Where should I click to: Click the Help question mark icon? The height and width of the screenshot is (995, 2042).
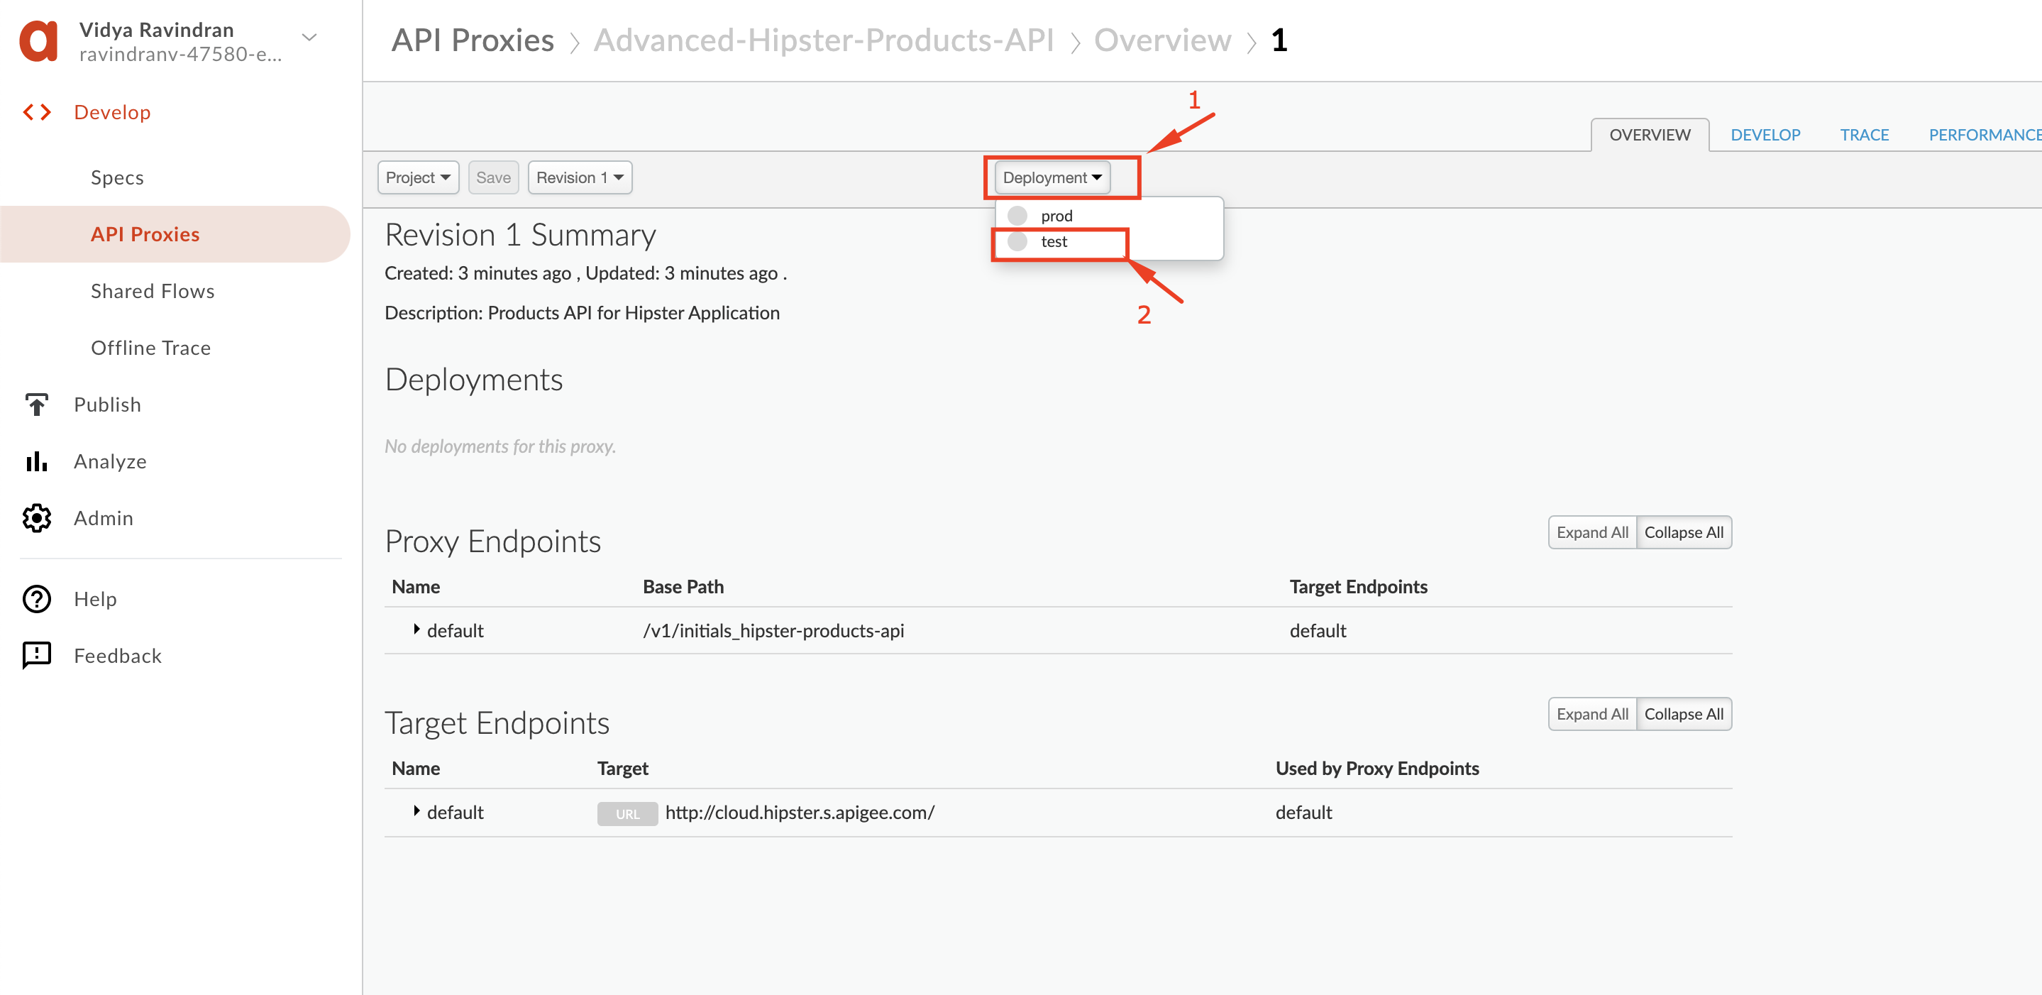click(36, 598)
